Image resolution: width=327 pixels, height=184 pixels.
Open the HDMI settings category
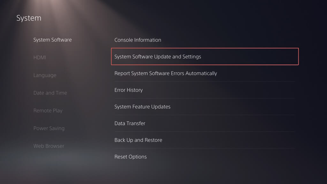(40, 57)
